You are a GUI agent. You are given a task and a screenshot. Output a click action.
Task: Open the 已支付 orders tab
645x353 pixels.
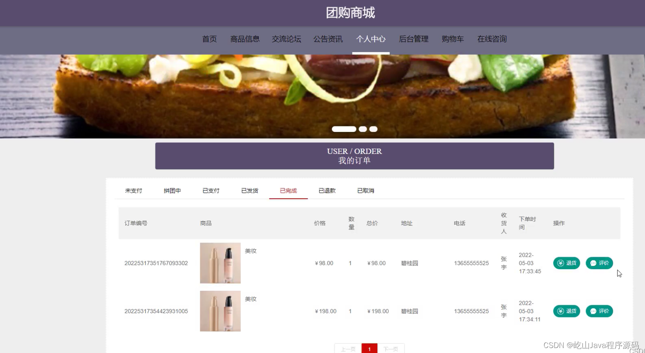[x=211, y=191]
